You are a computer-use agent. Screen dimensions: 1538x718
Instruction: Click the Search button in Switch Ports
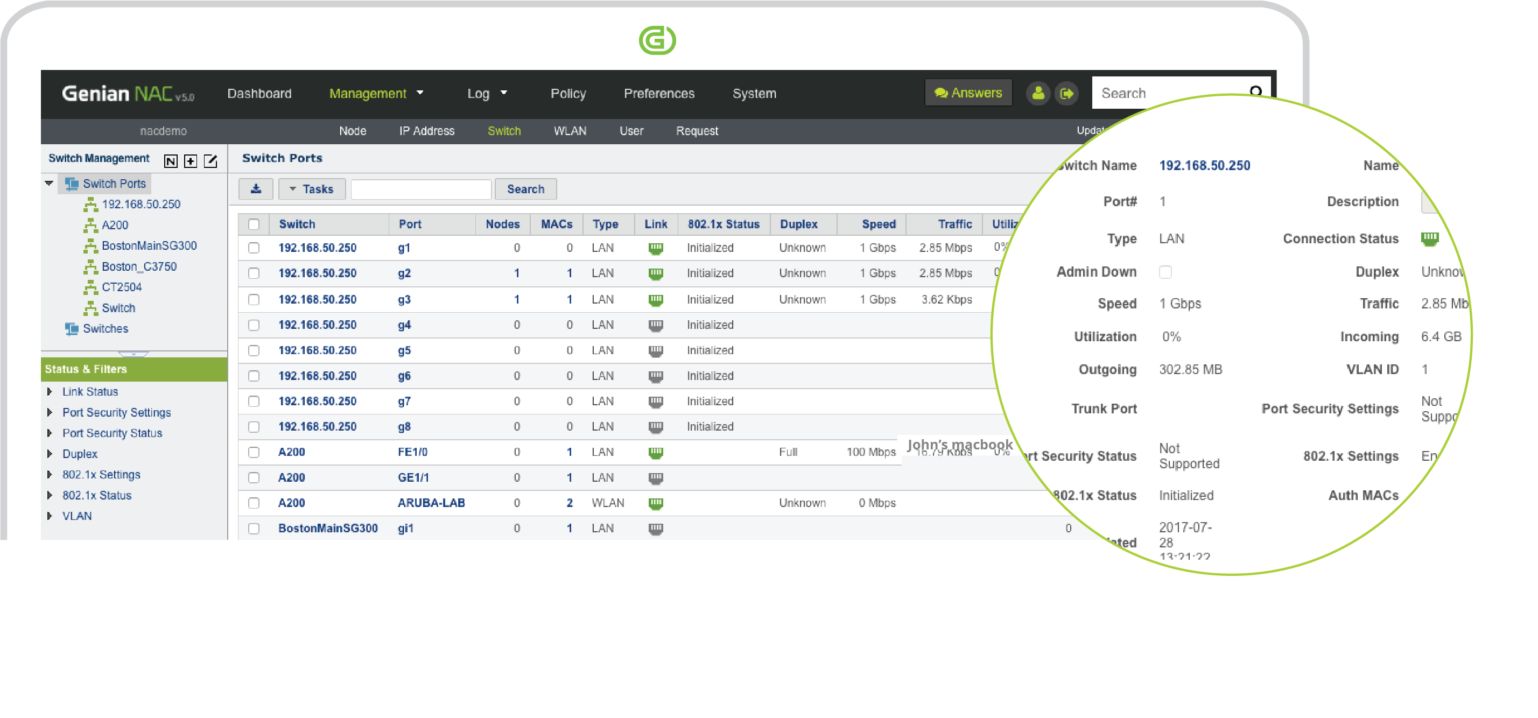[x=525, y=188]
